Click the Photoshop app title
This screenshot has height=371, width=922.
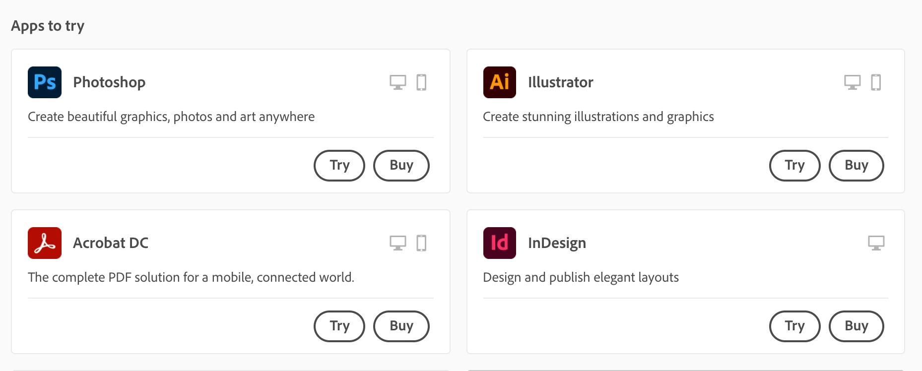[x=109, y=82]
